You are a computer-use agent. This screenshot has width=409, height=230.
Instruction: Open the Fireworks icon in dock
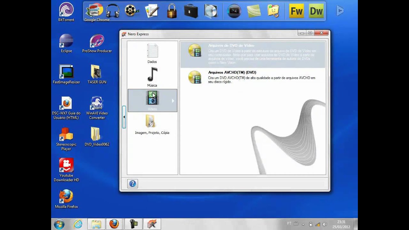[296, 11]
